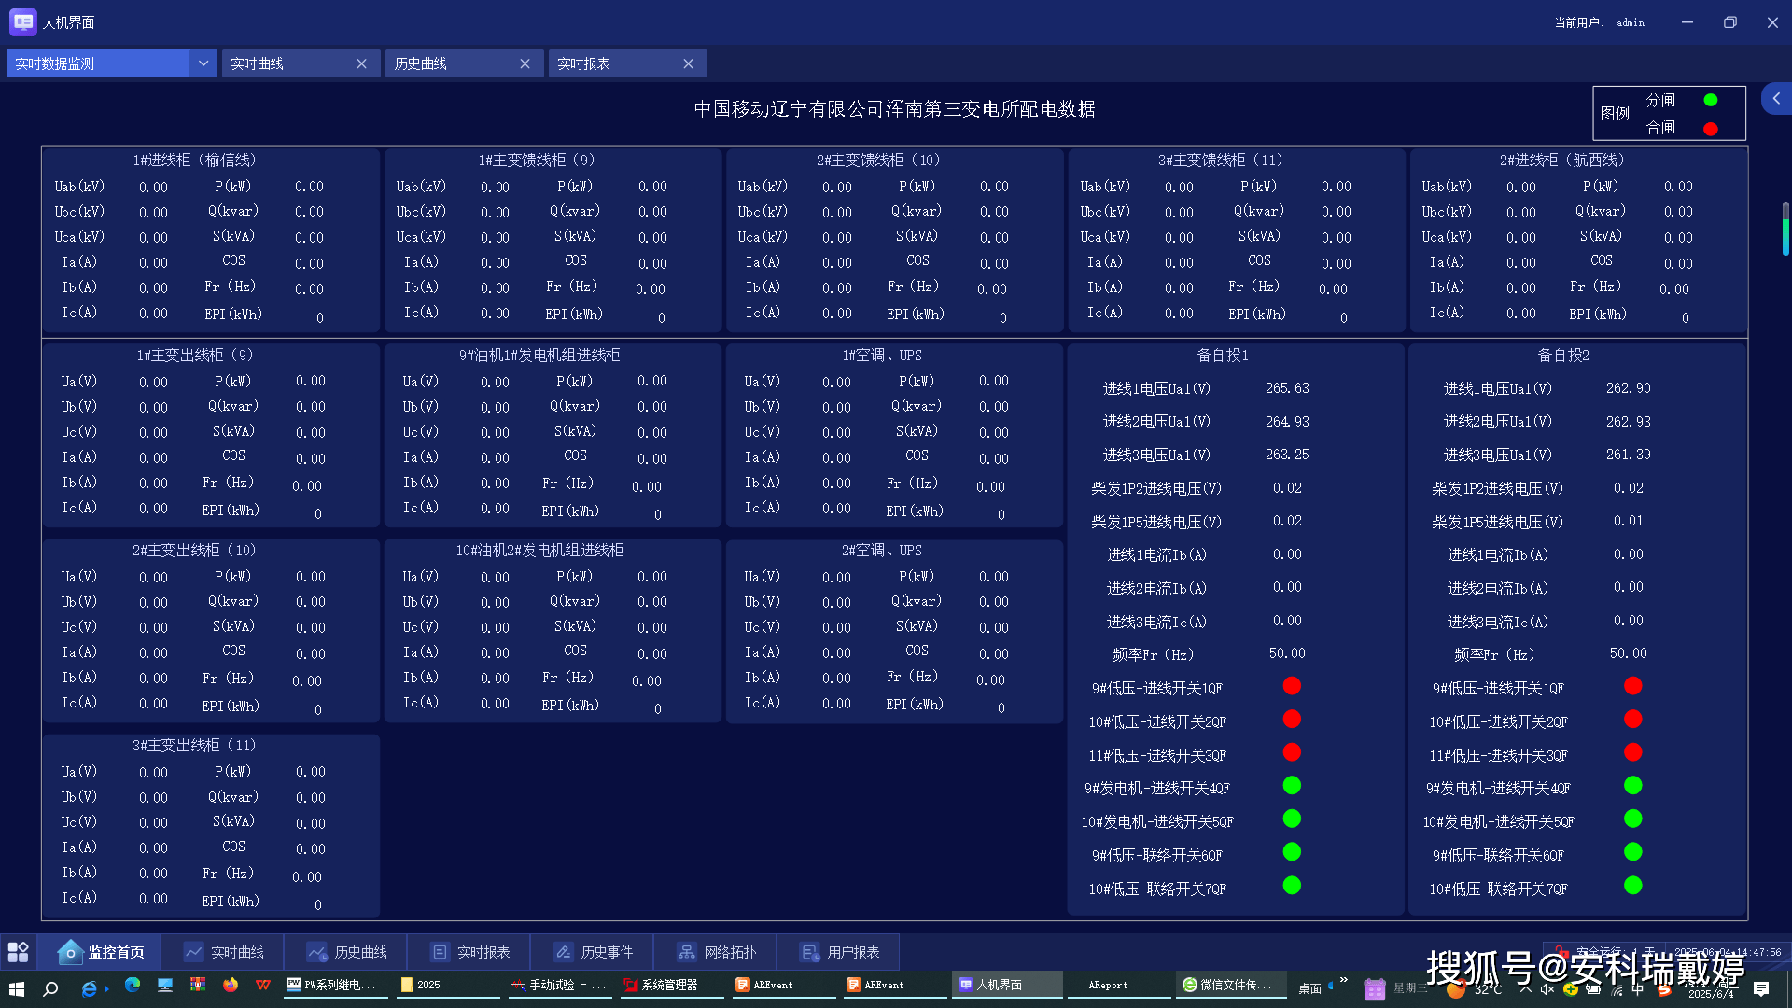The image size is (1792, 1008).
Task: Launch Microsoft Edge from taskbar
Action: [x=132, y=985]
